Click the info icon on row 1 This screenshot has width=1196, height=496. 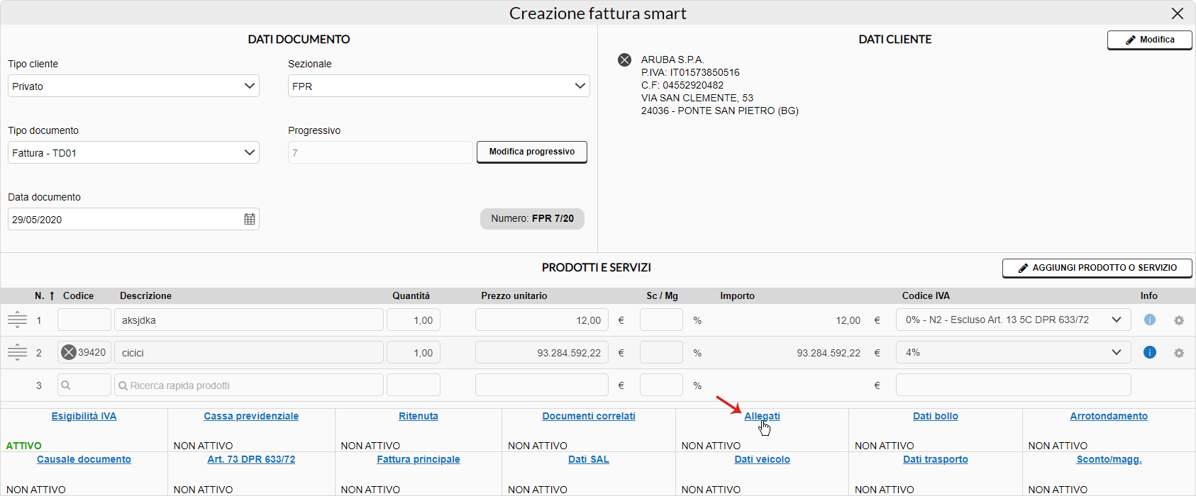point(1150,320)
